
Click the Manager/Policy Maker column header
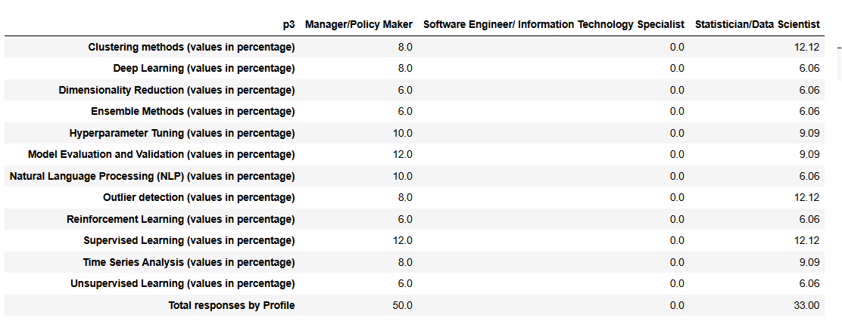[358, 24]
